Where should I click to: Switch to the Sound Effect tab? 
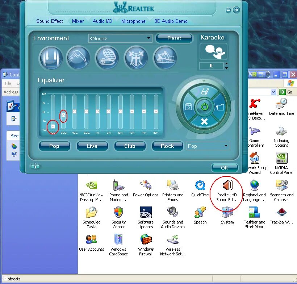(49, 21)
